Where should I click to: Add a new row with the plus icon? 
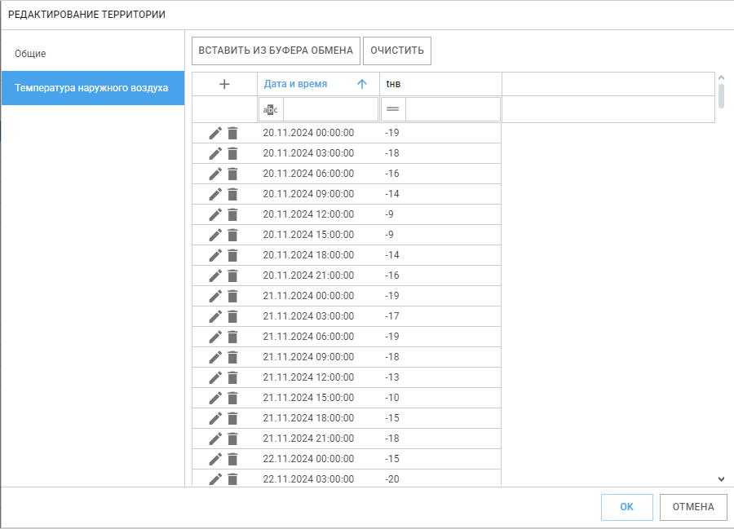click(x=224, y=84)
